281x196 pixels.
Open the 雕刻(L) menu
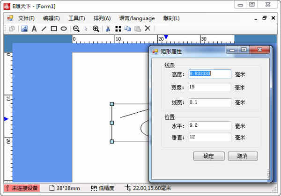171,18
